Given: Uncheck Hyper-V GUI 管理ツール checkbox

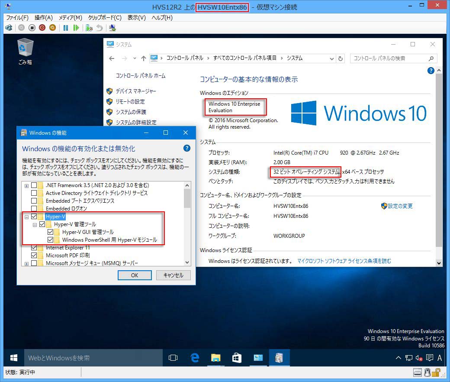Looking at the screenshot, I should (51, 232).
